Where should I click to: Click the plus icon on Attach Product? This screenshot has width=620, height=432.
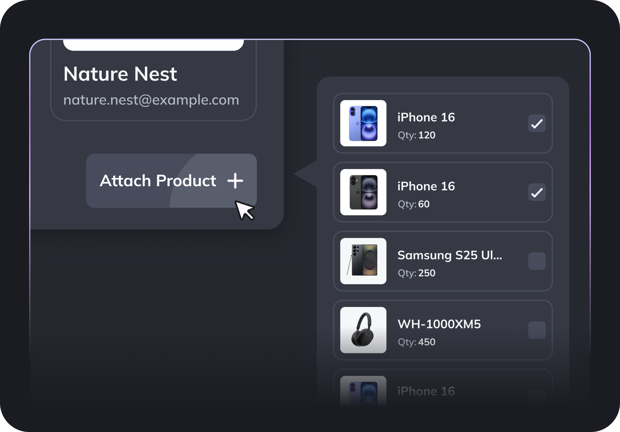point(235,181)
